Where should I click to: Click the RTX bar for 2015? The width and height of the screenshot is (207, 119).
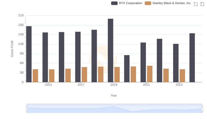tap(45, 57)
